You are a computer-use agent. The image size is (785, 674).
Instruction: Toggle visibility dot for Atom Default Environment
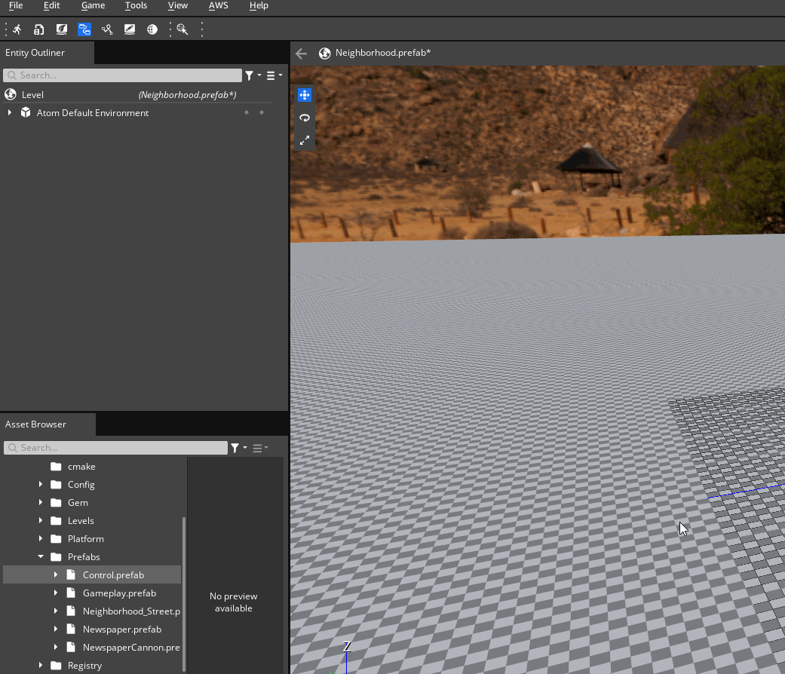tap(247, 112)
